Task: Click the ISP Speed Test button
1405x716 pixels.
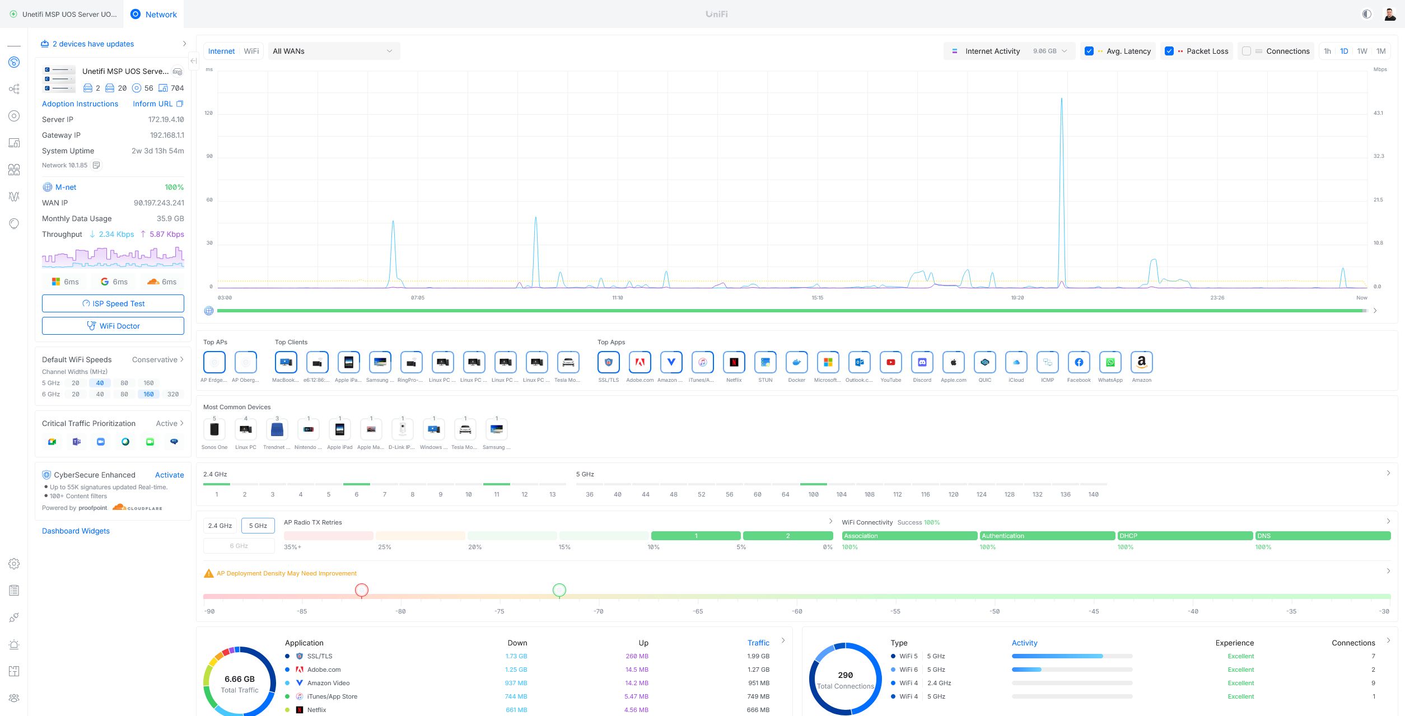Action: 113,303
